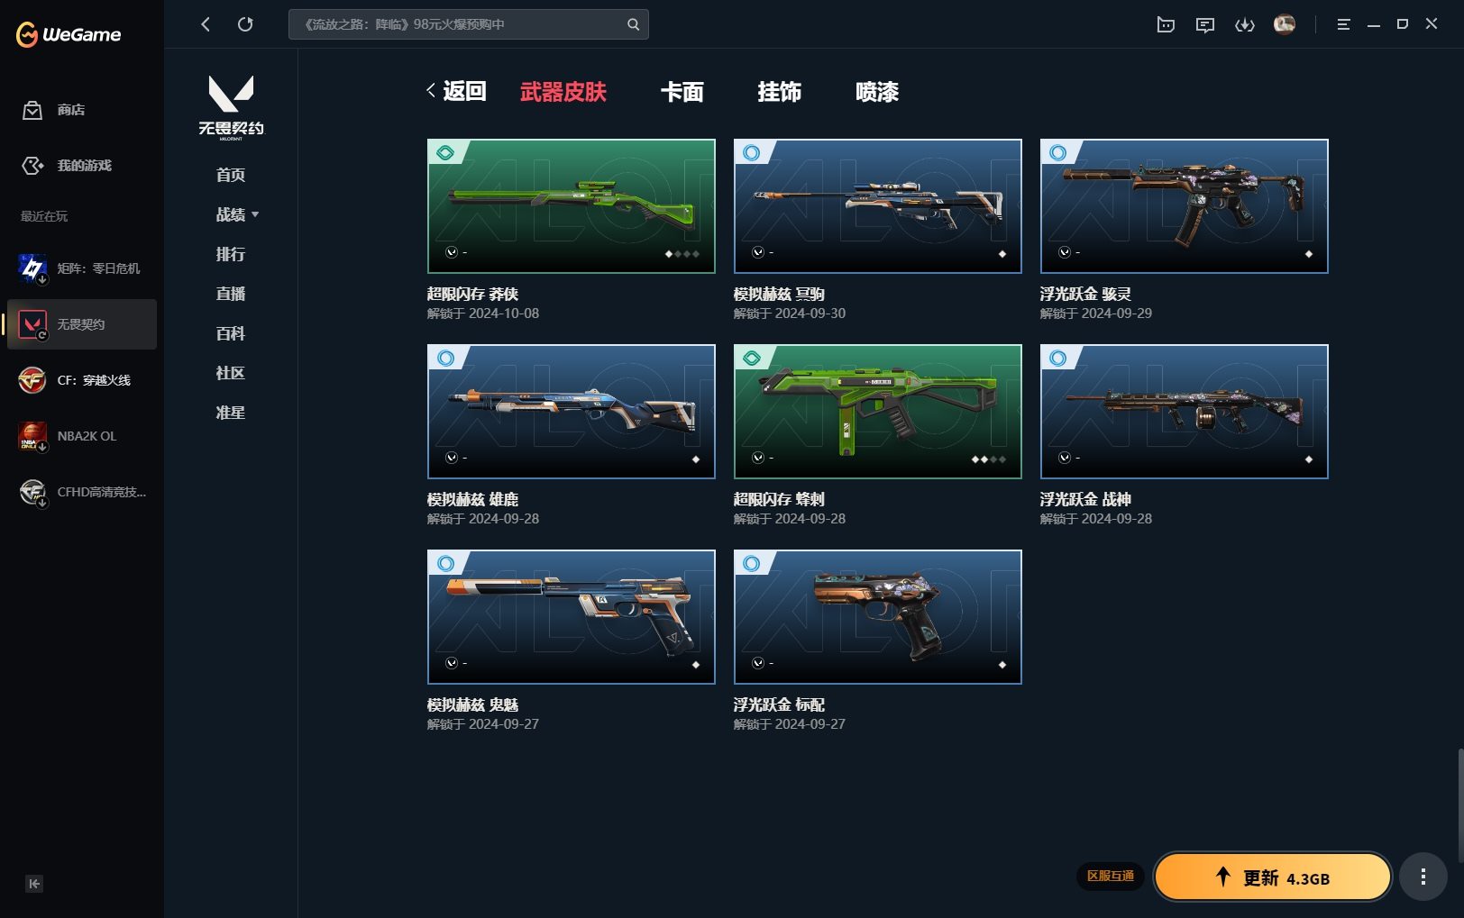The image size is (1464, 918).
Task: Open 准星 in game menu
Action: pos(231,413)
